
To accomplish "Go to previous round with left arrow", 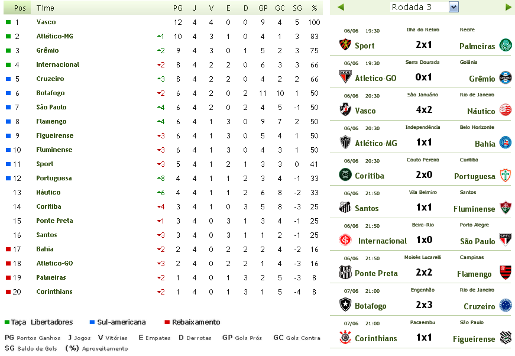I will pyautogui.click(x=341, y=7).
